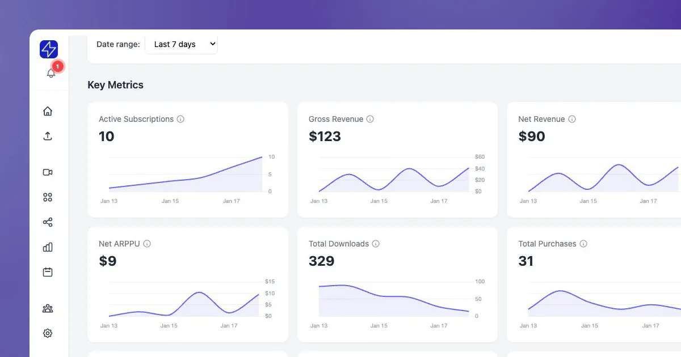Click info icon beside Net ARPPU
The height and width of the screenshot is (357, 681).
[x=147, y=244]
